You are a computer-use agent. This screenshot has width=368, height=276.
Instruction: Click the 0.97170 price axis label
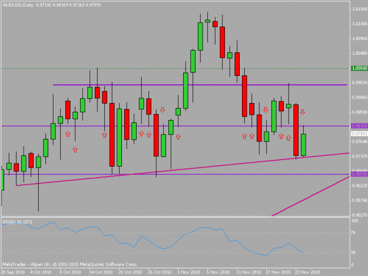[x=359, y=156]
